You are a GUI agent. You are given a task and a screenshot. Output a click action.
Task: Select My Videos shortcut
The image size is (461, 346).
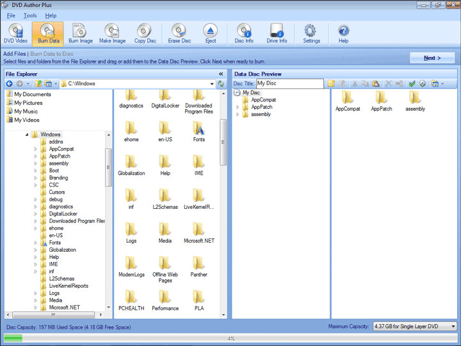tap(23, 120)
